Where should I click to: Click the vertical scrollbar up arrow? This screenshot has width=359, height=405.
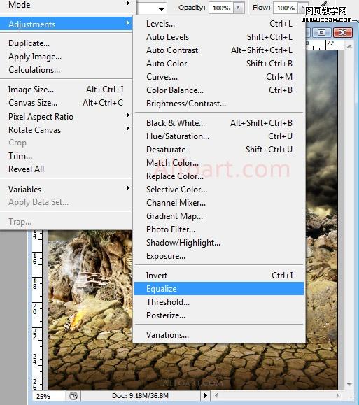349,46
